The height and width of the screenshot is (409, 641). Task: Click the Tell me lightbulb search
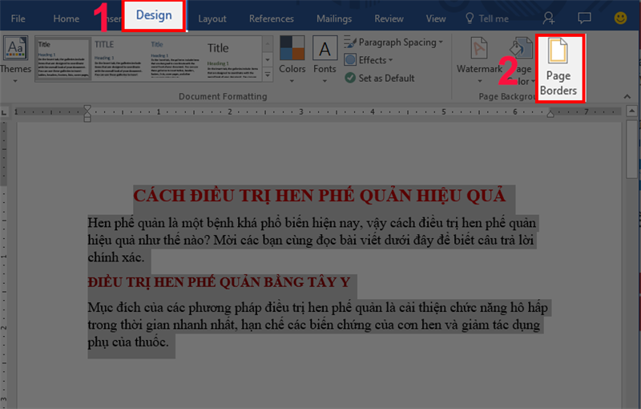487,18
